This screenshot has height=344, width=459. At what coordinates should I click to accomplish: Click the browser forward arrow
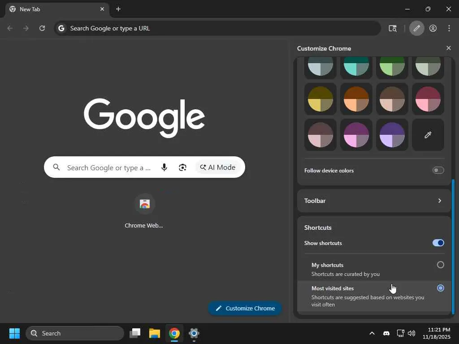(x=26, y=28)
